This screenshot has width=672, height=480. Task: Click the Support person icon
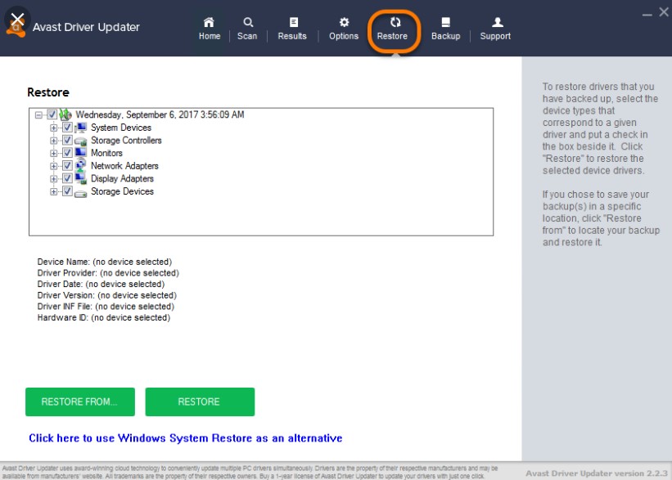[497, 22]
